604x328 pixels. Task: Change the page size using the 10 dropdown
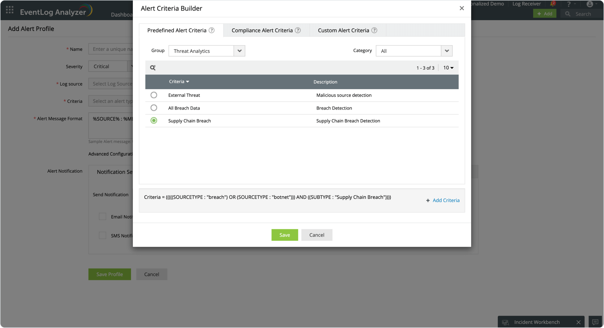click(448, 67)
